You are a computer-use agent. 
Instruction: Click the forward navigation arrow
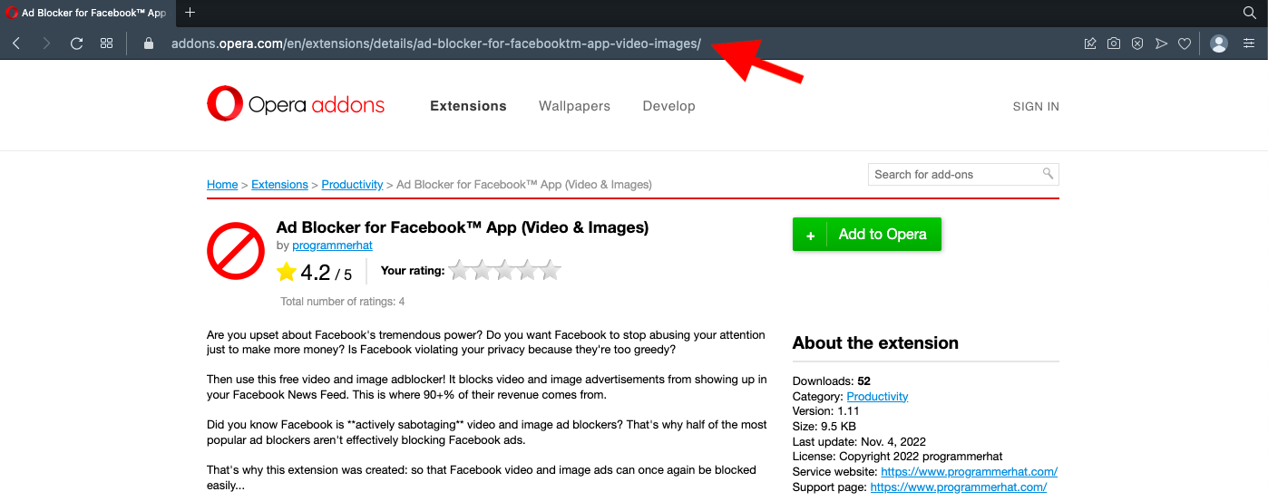(46, 43)
